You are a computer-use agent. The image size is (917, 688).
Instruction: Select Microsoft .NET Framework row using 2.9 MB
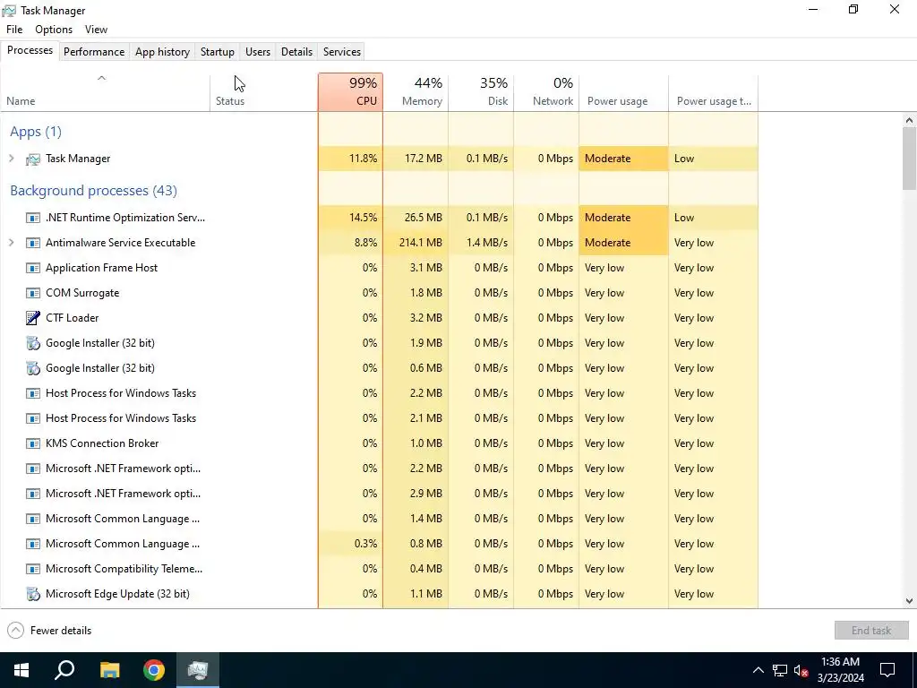379,494
